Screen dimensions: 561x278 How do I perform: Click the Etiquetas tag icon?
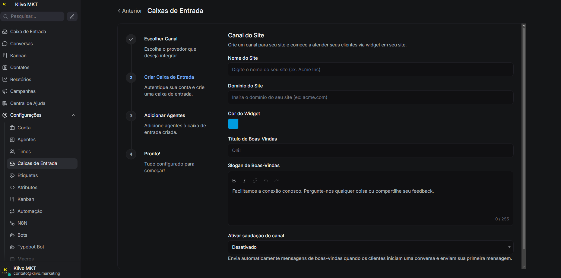tap(12, 175)
